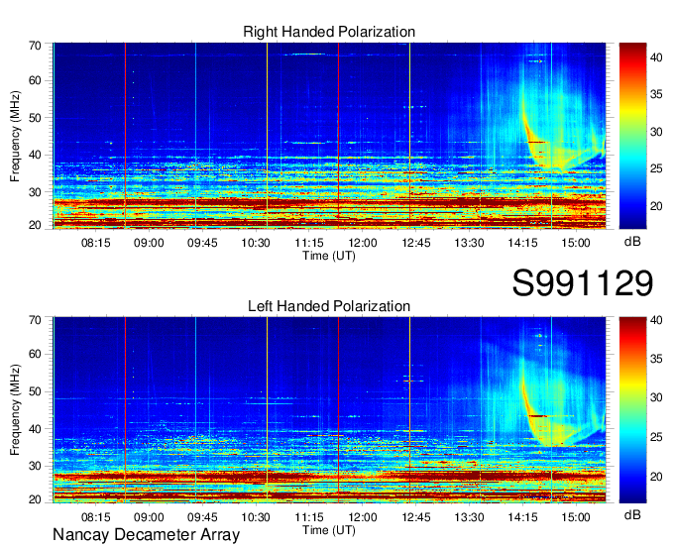Click the "09:00" time tick under the bottom plot
Screen dimensions: 674x547
[149, 517]
